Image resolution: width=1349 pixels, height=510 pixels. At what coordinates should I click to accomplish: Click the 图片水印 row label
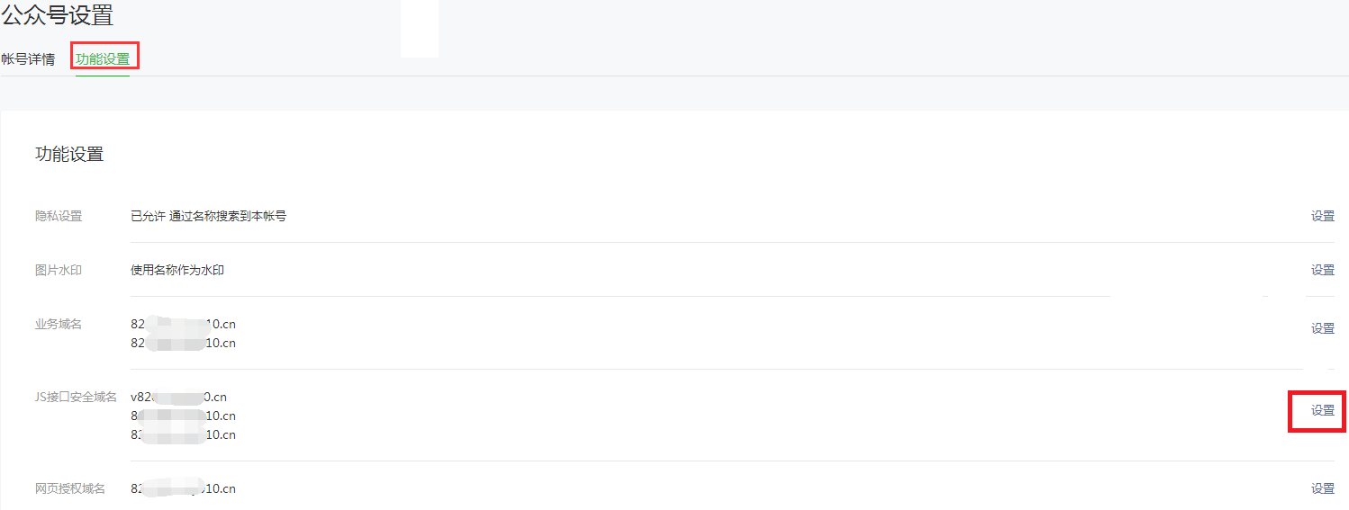click(59, 270)
